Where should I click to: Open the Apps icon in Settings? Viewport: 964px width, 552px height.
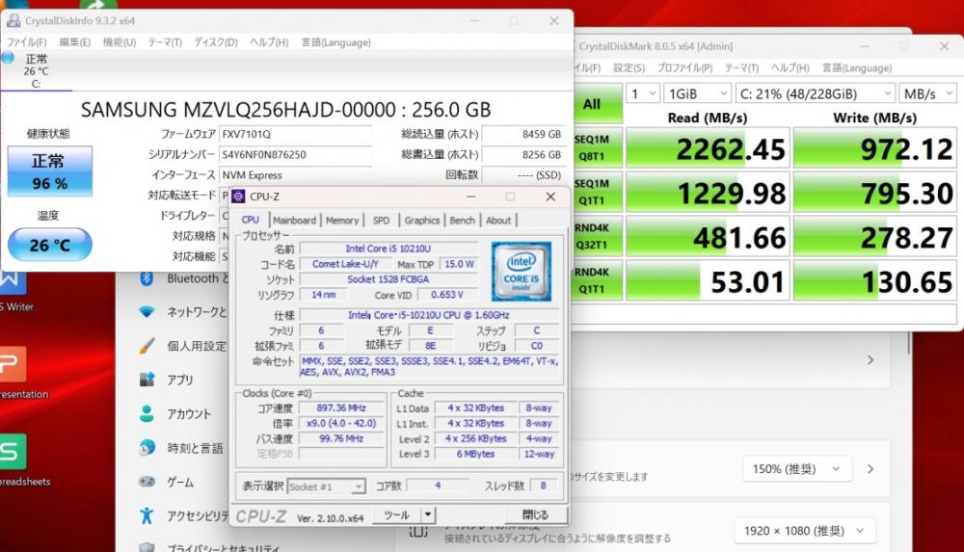point(147,380)
